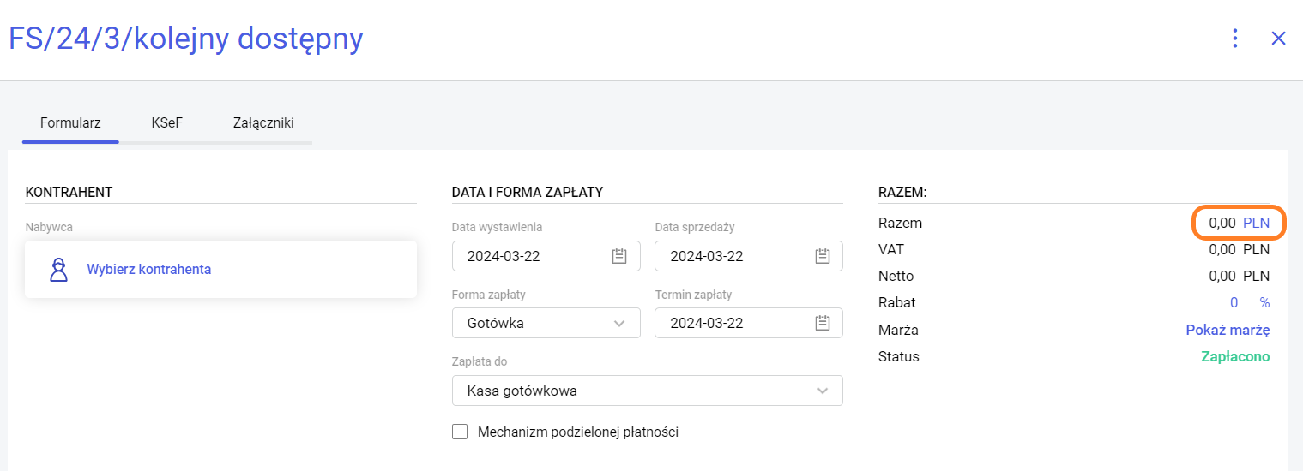Select the Formularz tab

pyautogui.click(x=70, y=123)
